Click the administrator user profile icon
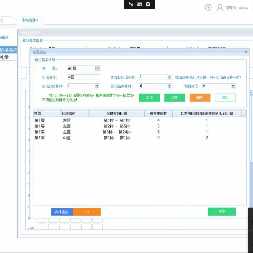The width and height of the screenshot is (253, 253). (220, 8)
